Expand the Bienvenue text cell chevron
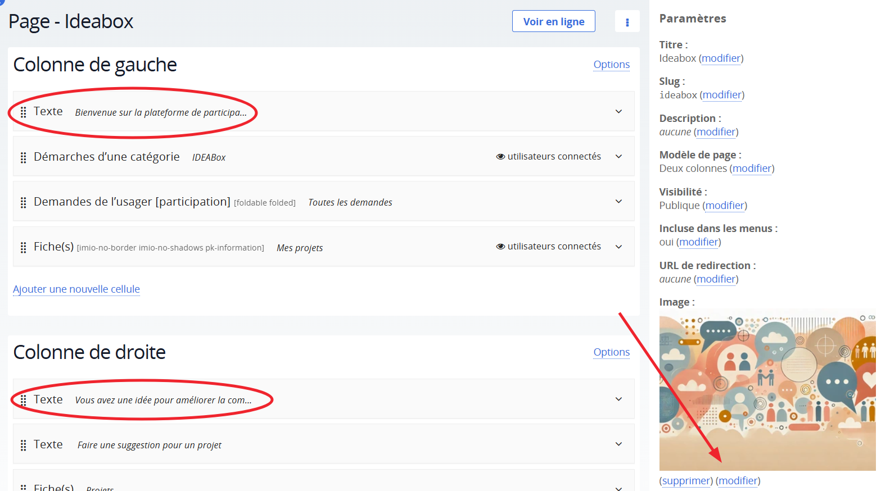881x491 pixels. (x=618, y=111)
